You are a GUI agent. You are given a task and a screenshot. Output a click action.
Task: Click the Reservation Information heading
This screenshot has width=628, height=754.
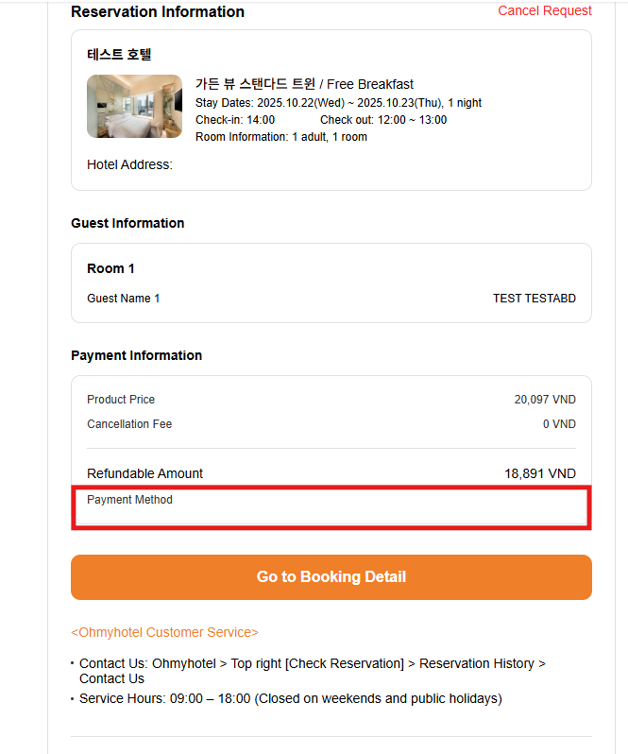point(158,12)
